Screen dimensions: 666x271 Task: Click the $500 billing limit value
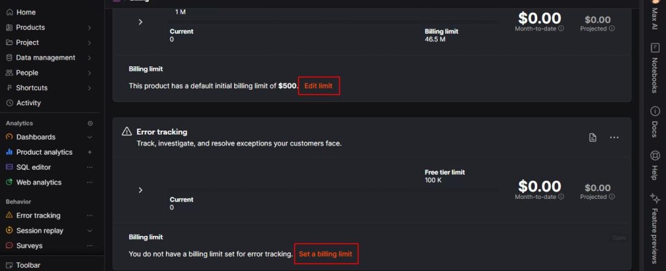pos(287,86)
